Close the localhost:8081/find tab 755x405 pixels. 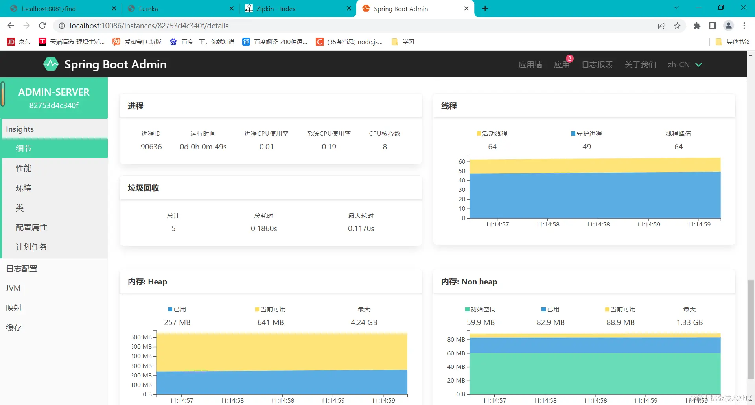(114, 8)
